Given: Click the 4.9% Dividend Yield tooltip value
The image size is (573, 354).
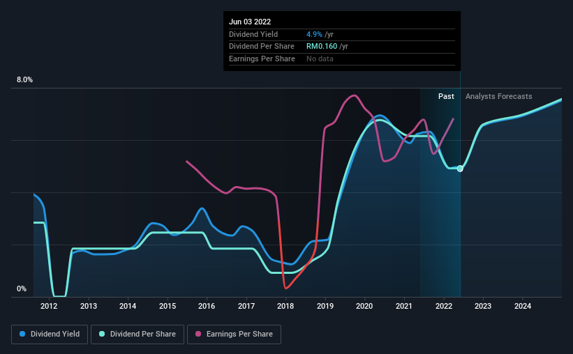Looking at the screenshot, I should 314,34.
